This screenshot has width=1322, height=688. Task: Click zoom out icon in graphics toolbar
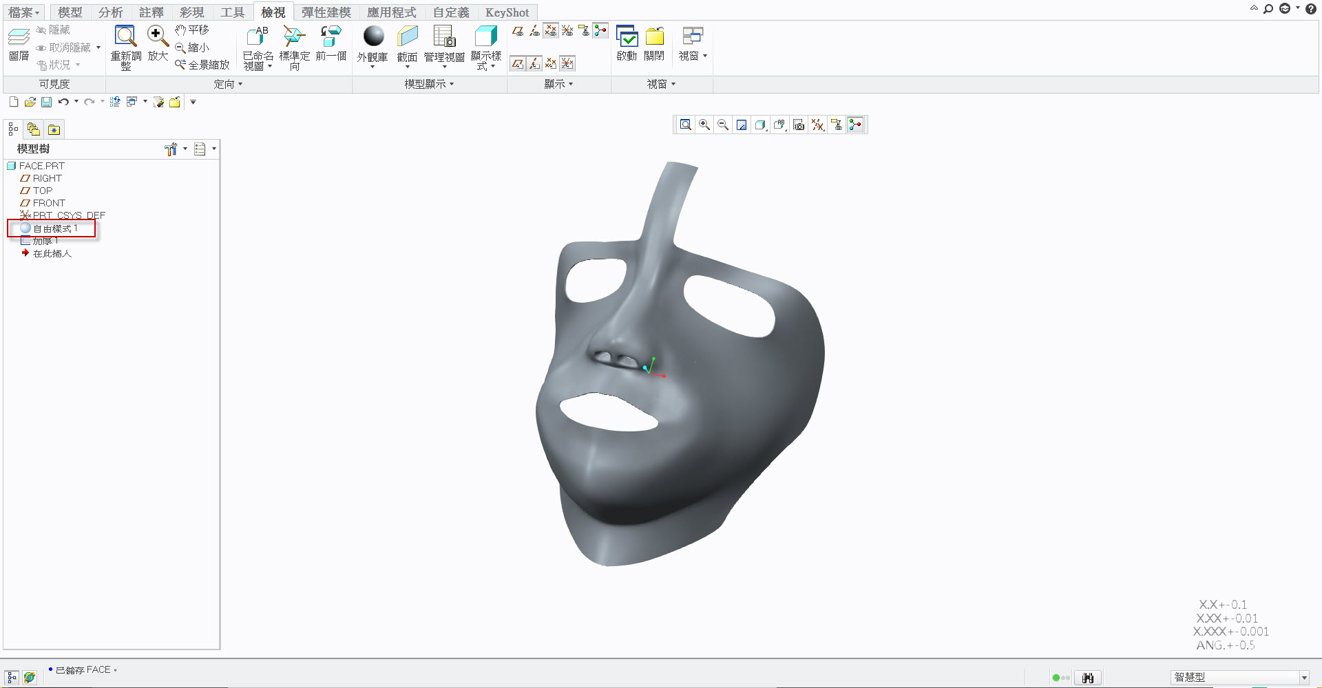(723, 125)
